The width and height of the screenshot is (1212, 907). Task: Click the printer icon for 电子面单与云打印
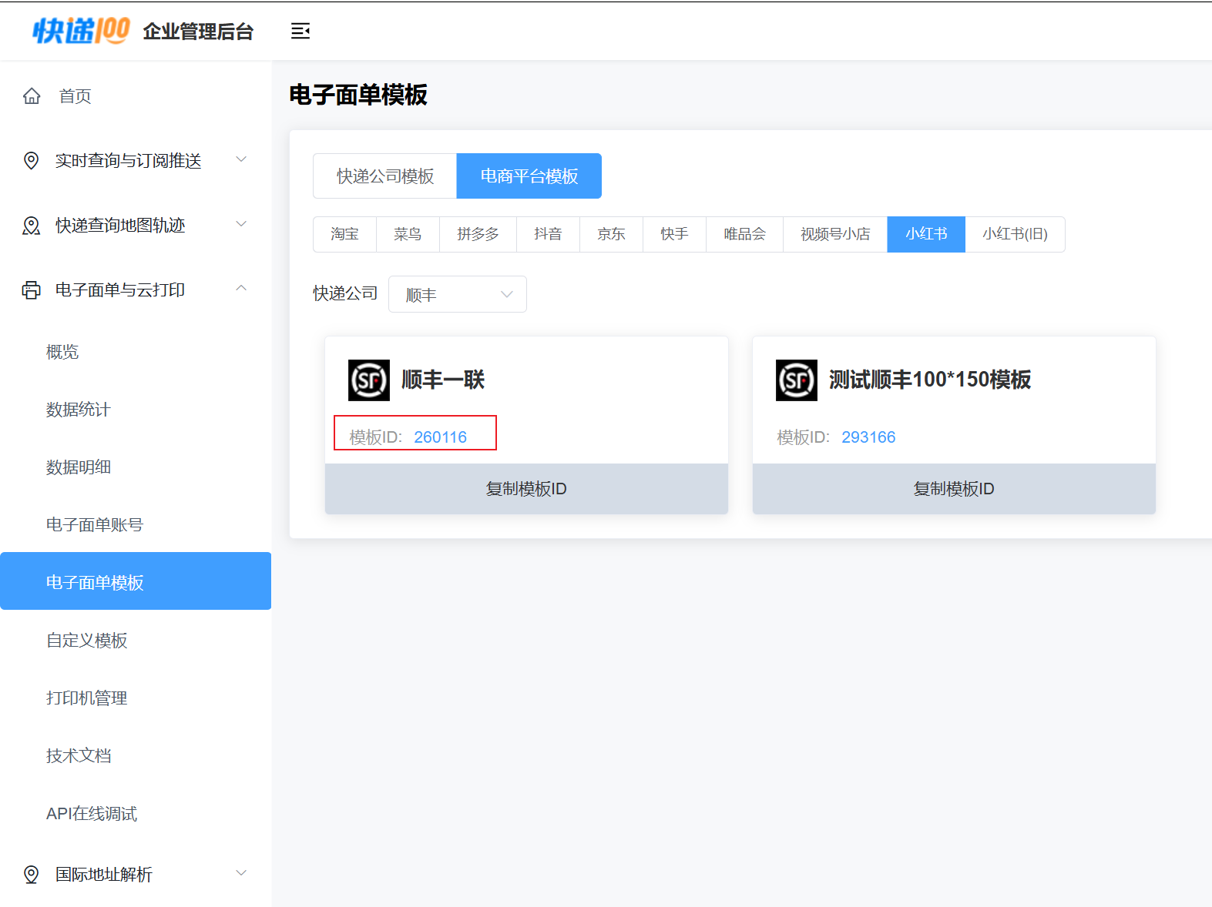click(x=32, y=290)
